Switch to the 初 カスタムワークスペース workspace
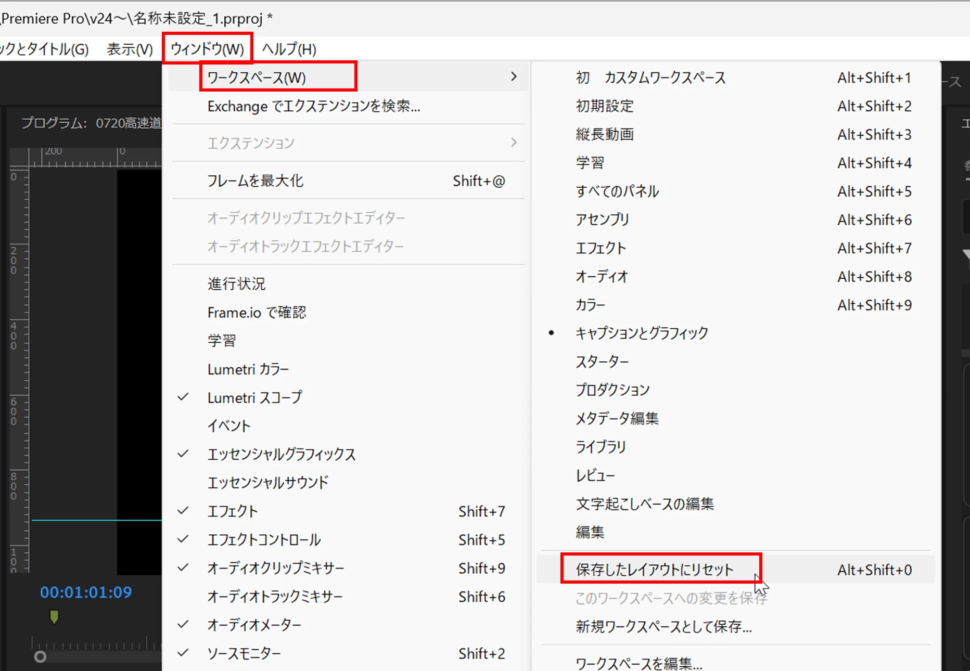This screenshot has width=970, height=671. (x=736, y=78)
